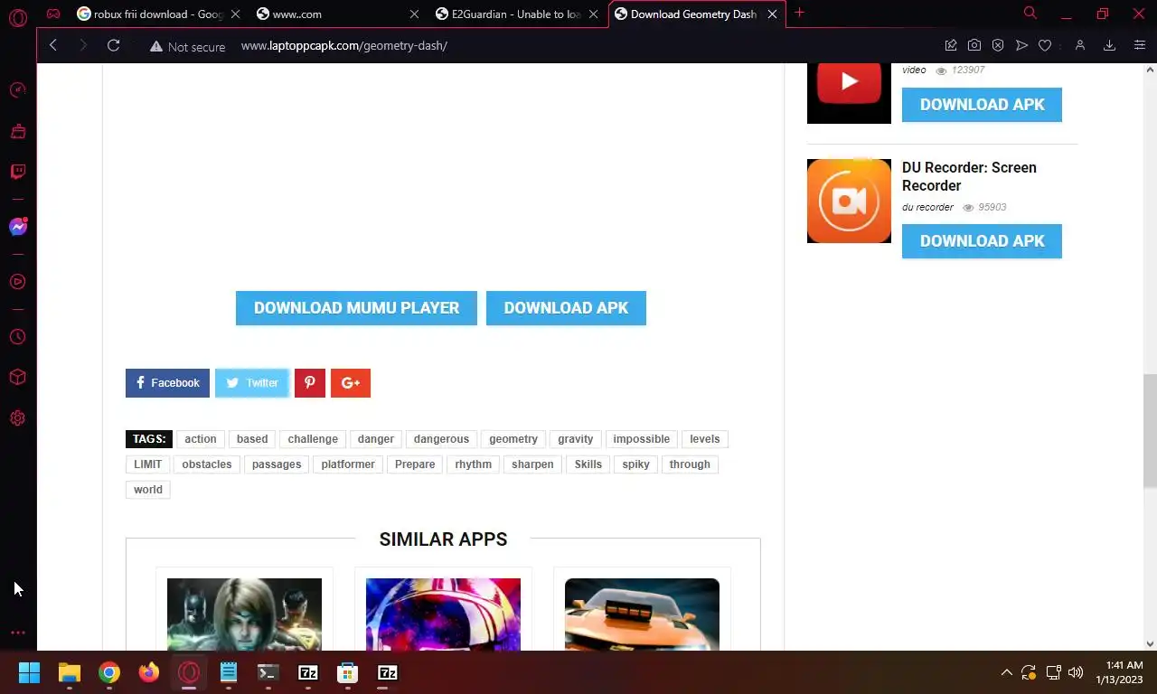Close the robux frii download tab

pos(235,14)
